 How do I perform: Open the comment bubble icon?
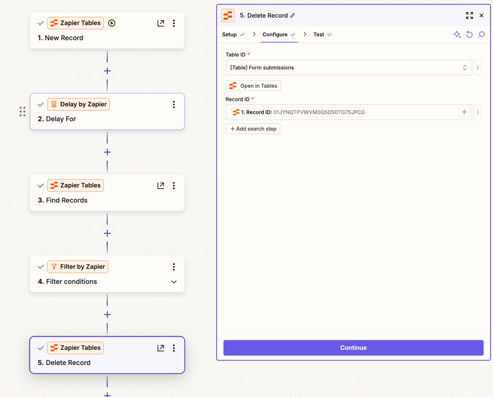point(481,34)
